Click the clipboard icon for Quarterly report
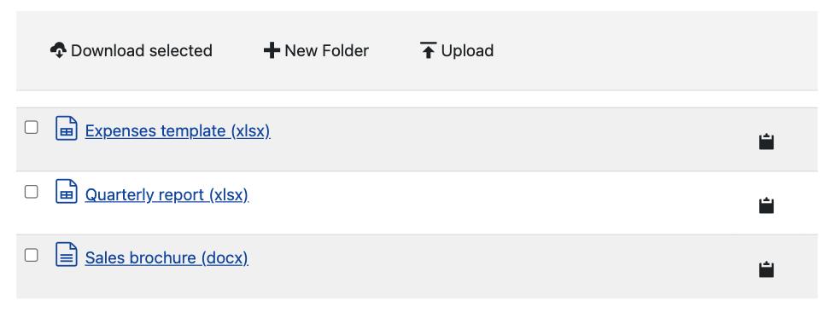This screenshot has width=830, height=312. click(767, 205)
